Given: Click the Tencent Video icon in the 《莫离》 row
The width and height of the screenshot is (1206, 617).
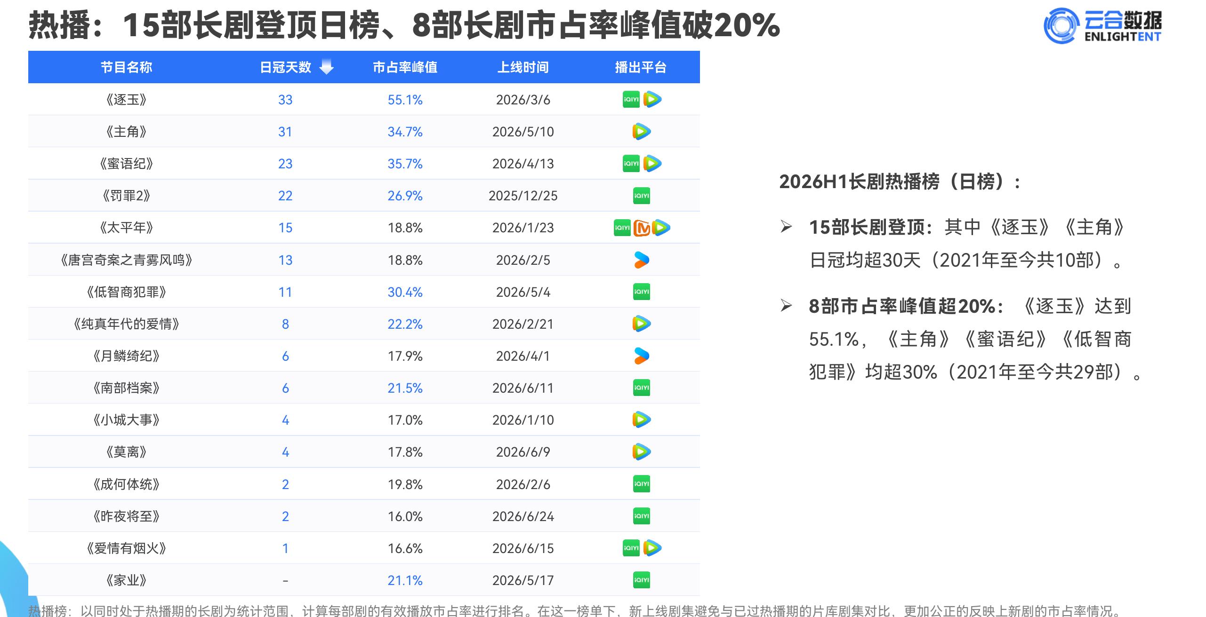Looking at the screenshot, I should [x=641, y=451].
